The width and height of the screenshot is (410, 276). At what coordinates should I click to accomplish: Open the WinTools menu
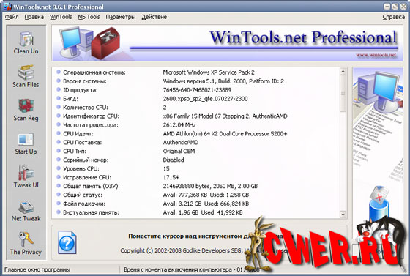pyautogui.click(x=61, y=17)
